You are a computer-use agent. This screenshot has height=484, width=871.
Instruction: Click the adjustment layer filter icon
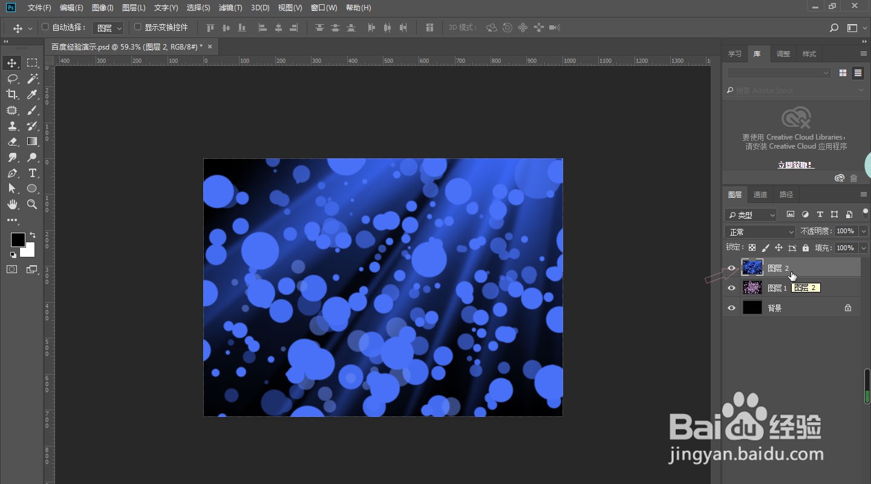[x=805, y=215]
